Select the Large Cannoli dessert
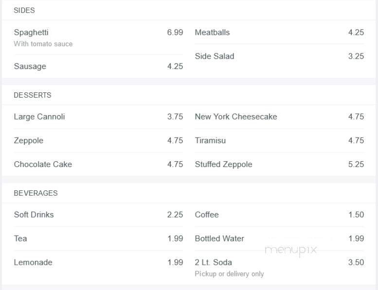 click(98, 117)
